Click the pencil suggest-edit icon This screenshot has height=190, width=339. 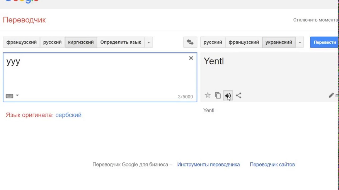click(331, 96)
